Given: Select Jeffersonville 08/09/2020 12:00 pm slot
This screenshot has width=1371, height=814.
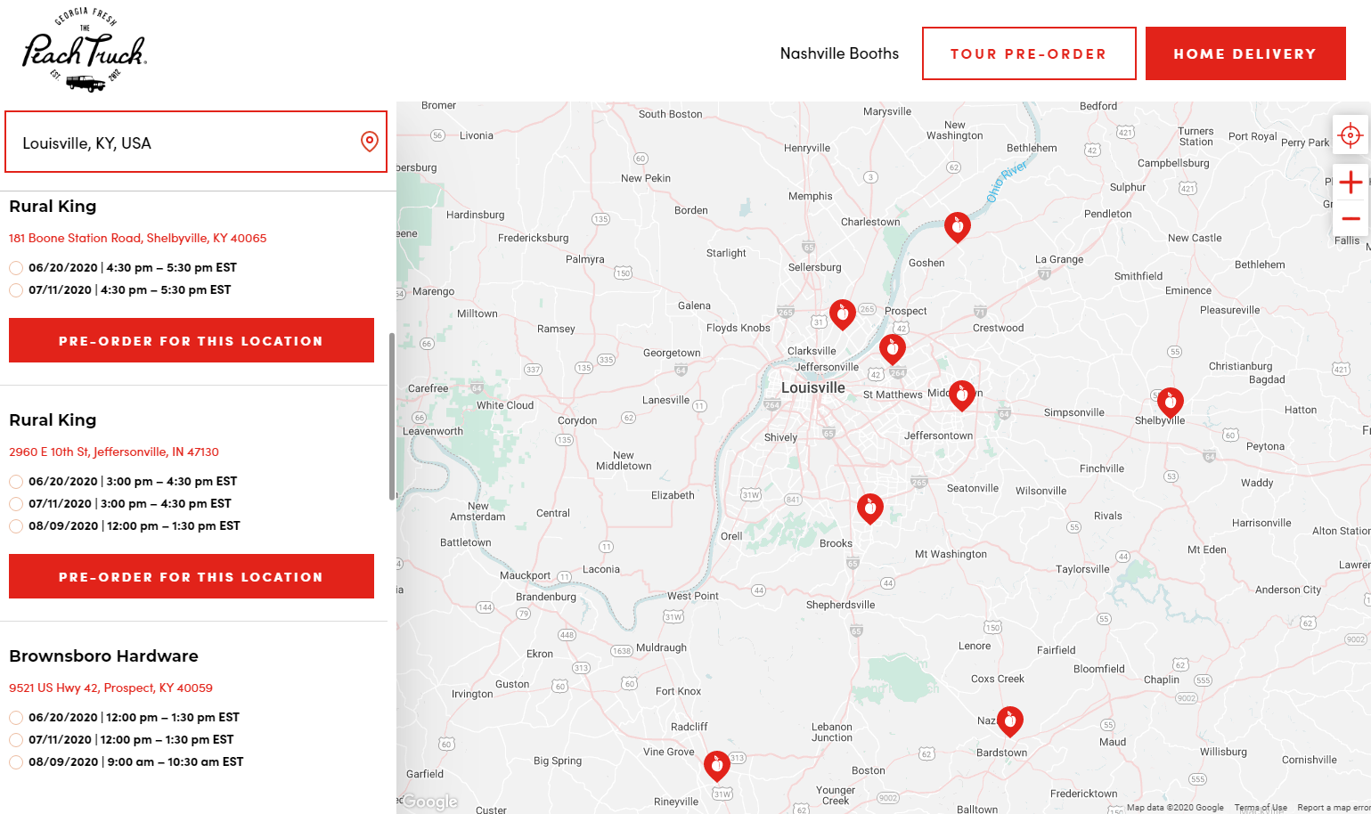Looking at the screenshot, I should [16, 526].
